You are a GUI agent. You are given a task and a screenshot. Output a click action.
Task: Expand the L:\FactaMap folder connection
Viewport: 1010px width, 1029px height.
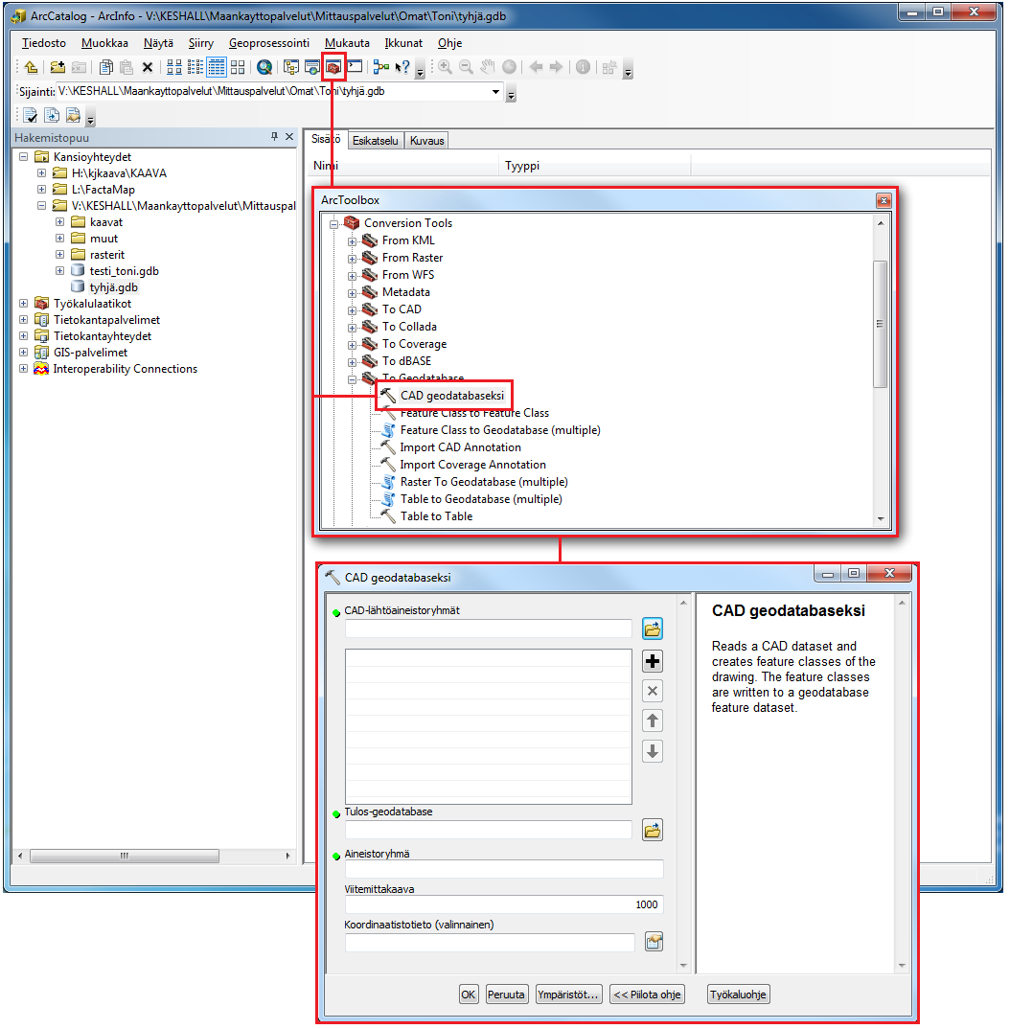tap(41, 190)
